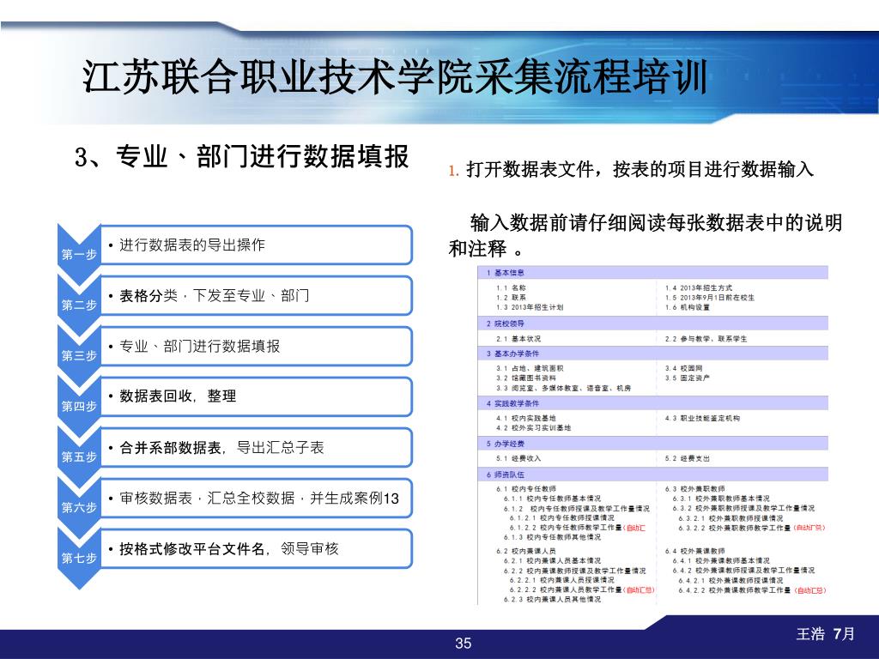Open the 1.1 名称 entry

(x=511, y=287)
